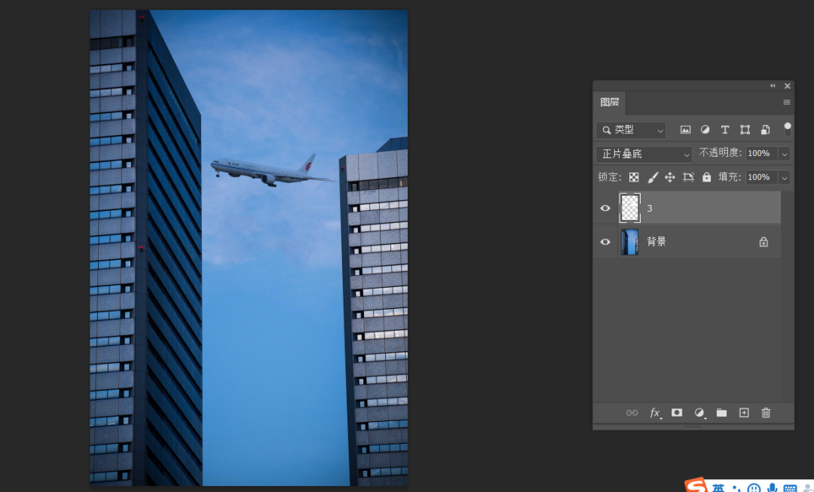Filter layers by shape layer icon
The width and height of the screenshot is (814, 492).
pyautogui.click(x=745, y=130)
